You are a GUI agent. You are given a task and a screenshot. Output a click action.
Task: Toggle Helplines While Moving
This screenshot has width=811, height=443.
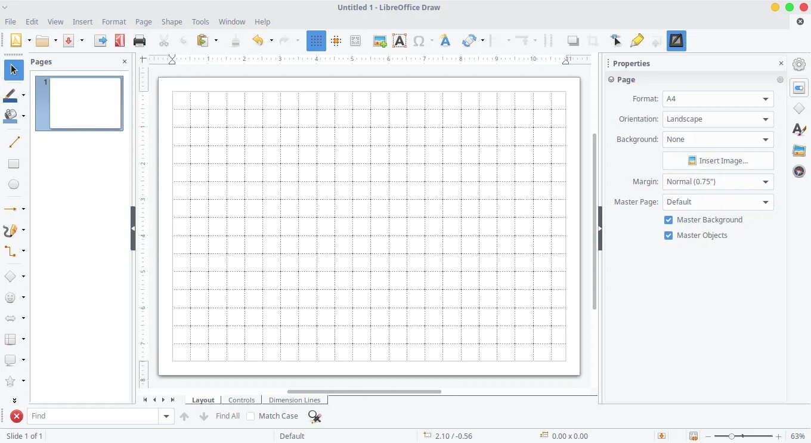336,41
